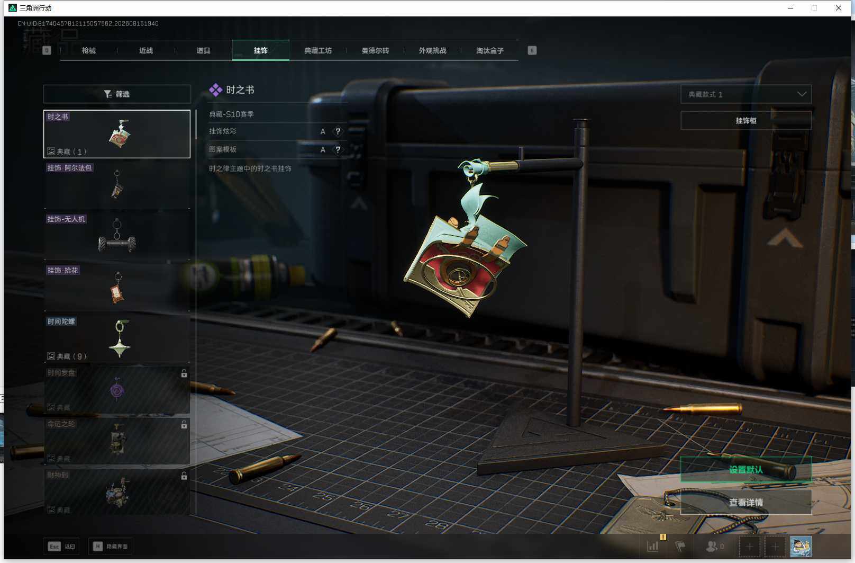Image resolution: width=855 pixels, height=563 pixels.
Task: Click the 典藏 (9) icon on 时间陀螺
Action: click(x=51, y=356)
